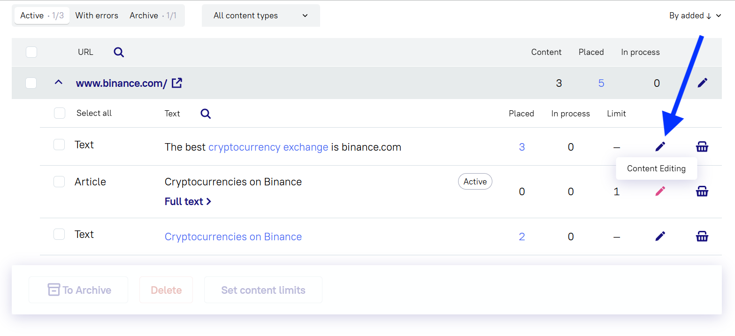Click the edit pencil in the www.binance.com/ row

702,83
